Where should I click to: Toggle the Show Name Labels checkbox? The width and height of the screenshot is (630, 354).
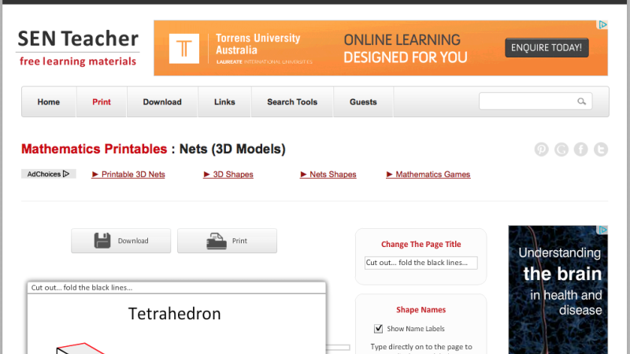378,329
